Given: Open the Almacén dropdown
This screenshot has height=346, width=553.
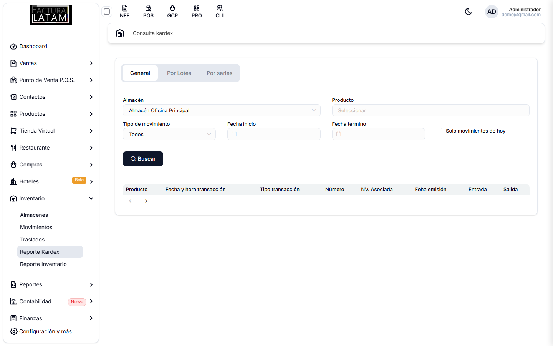Looking at the screenshot, I should click(222, 110).
